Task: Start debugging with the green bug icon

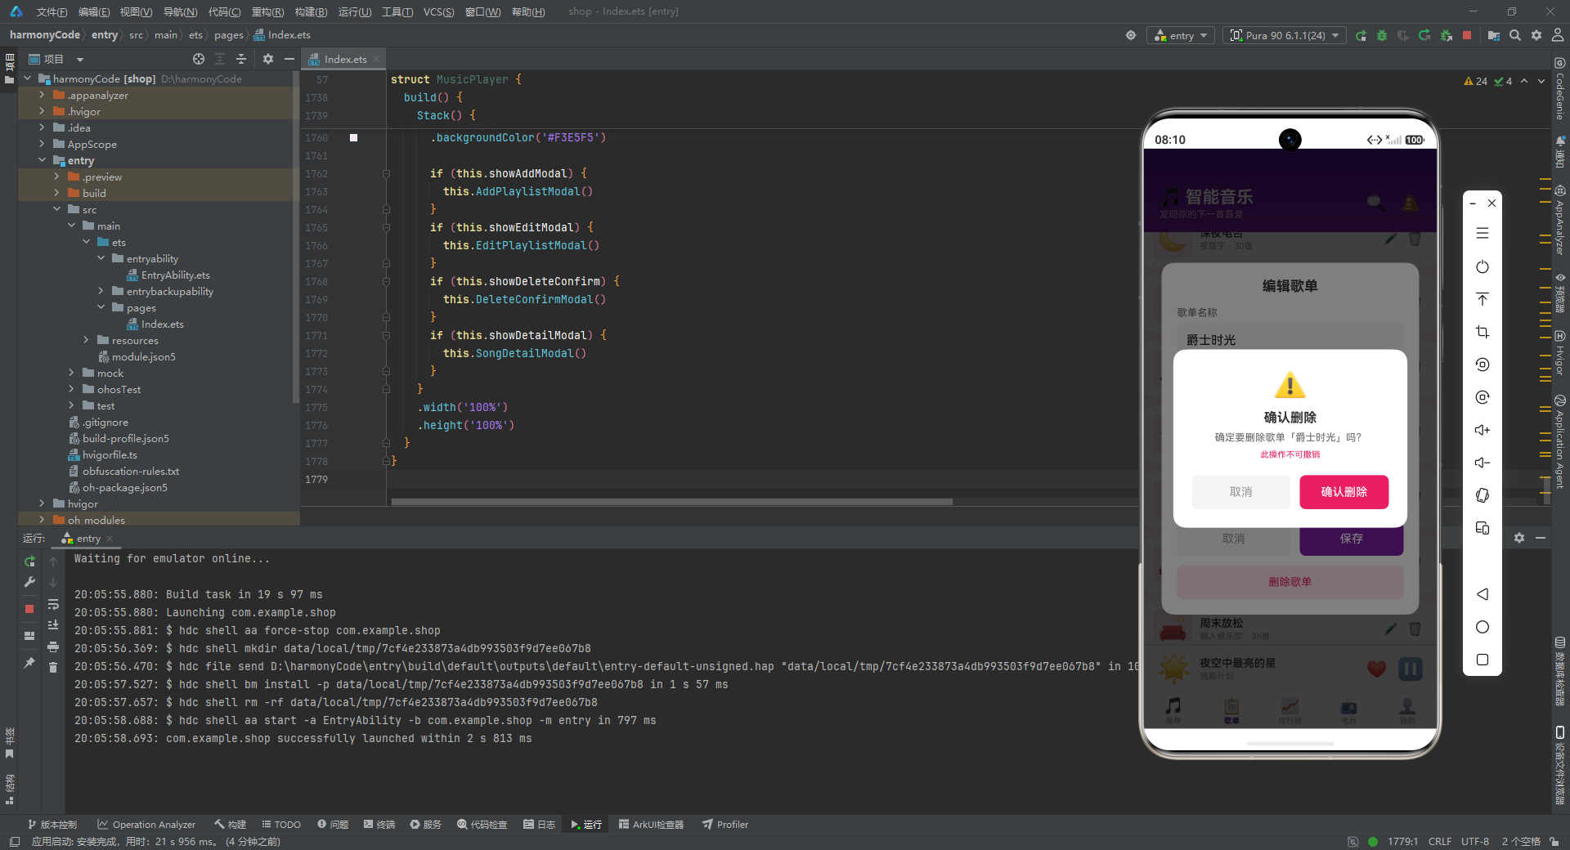Action: point(1382,36)
